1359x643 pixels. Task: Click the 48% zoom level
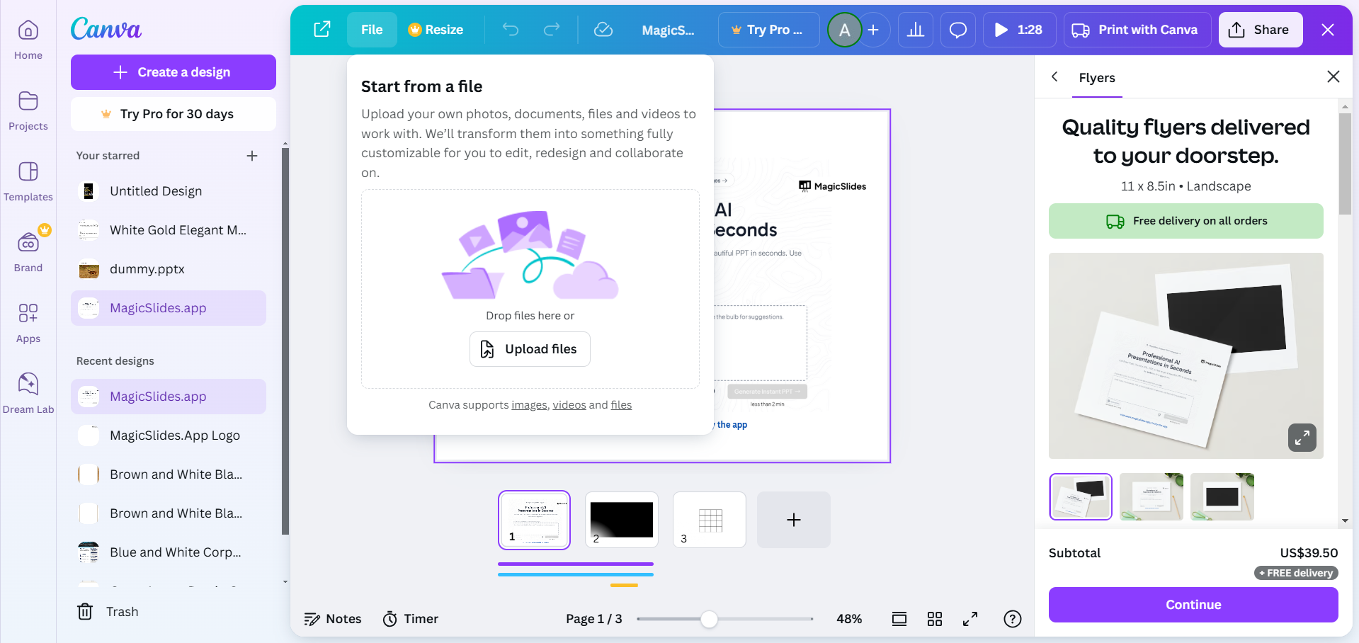[x=849, y=619]
